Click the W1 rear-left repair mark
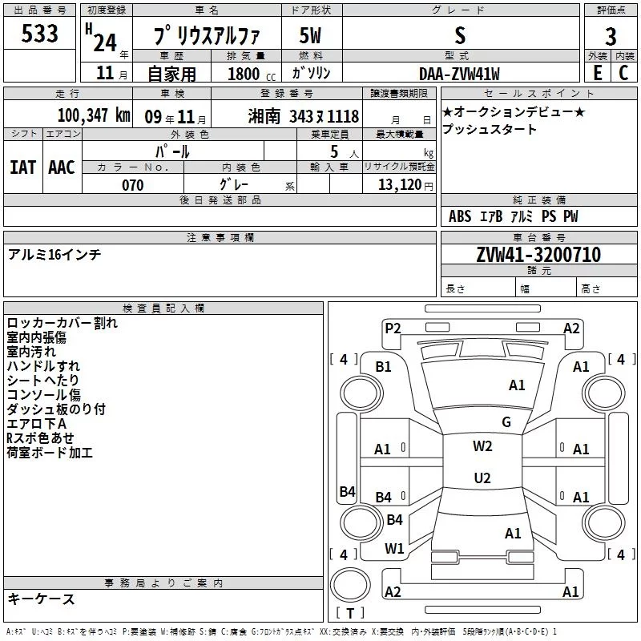This screenshot has height=641, width=641. (394, 548)
